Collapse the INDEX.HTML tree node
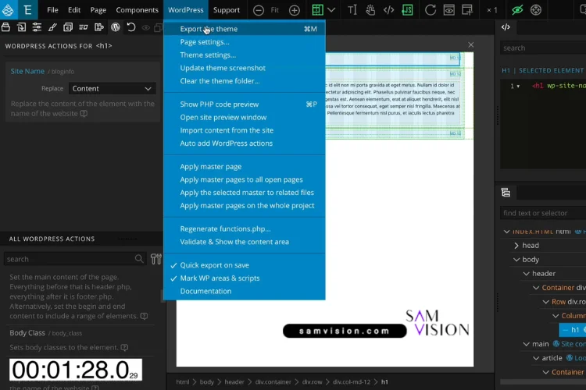 [507, 232]
